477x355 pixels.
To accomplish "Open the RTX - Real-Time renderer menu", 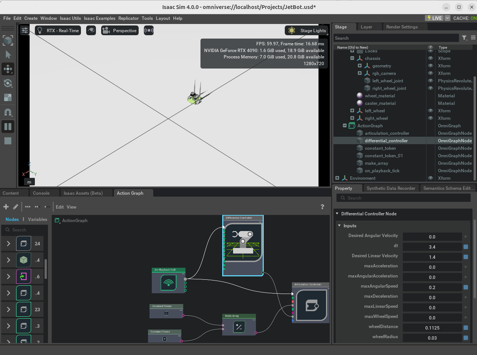I will click(x=58, y=30).
